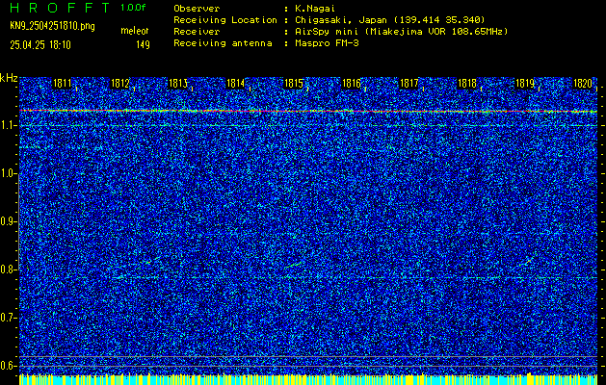
Task: Click the meteor echo streak near 1819
Action: coord(526,262)
